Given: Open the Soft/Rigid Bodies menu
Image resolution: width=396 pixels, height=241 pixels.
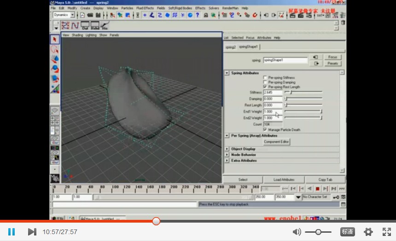Looking at the screenshot, I should [x=180, y=8].
